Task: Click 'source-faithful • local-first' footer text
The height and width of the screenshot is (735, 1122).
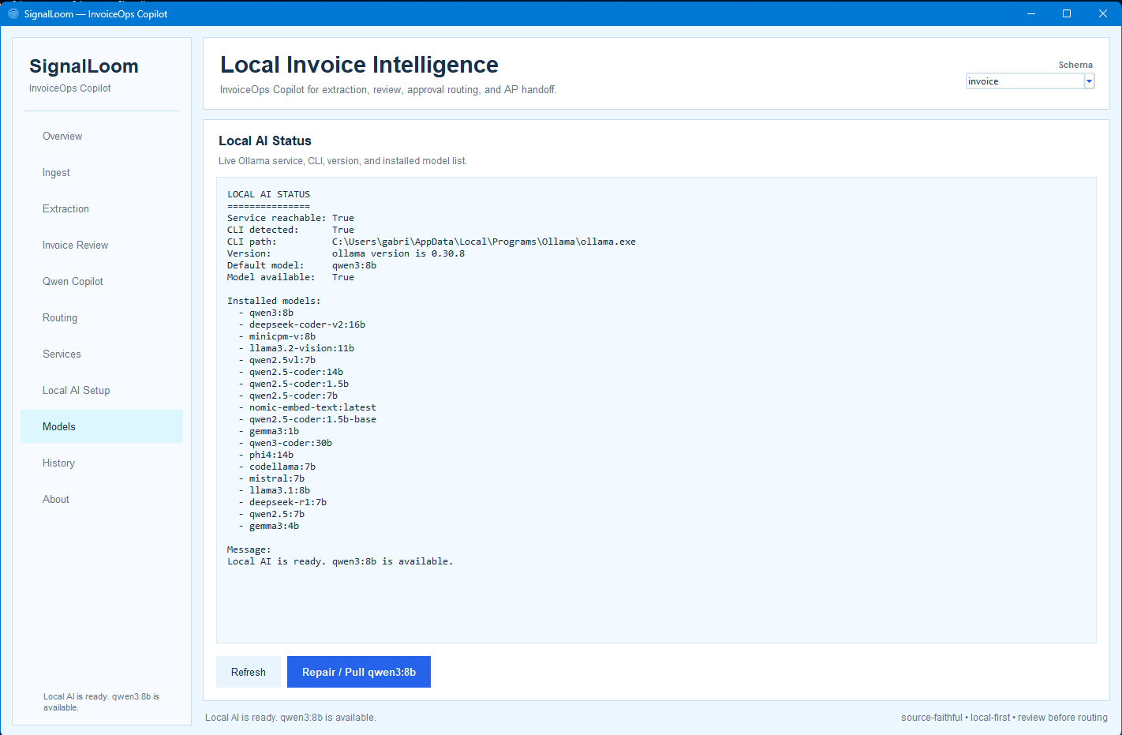Action: click(x=956, y=718)
